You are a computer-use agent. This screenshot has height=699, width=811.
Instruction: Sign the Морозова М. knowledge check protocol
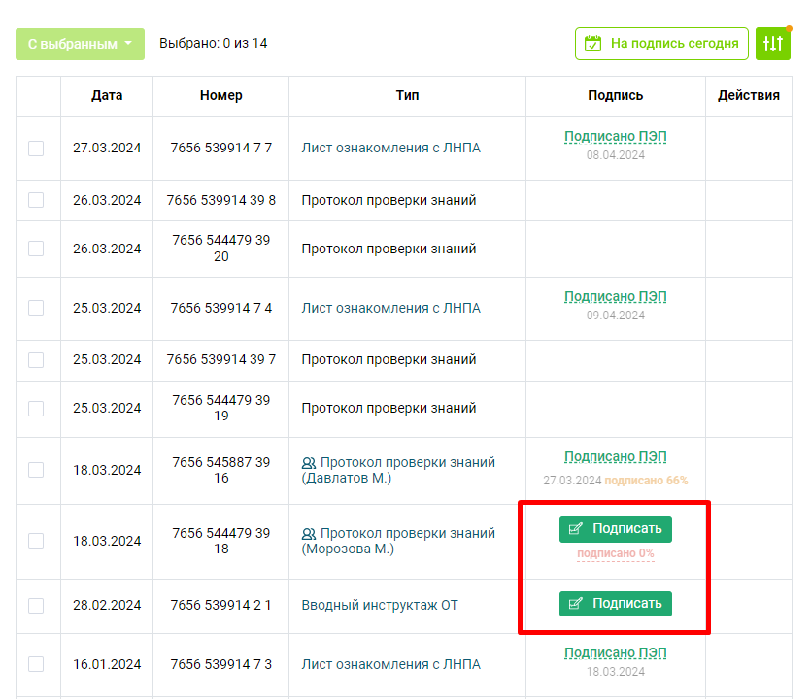616,529
